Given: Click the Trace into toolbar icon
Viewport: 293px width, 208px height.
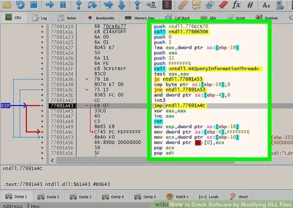Looking at the screenshot, I should click(x=108, y=5).
